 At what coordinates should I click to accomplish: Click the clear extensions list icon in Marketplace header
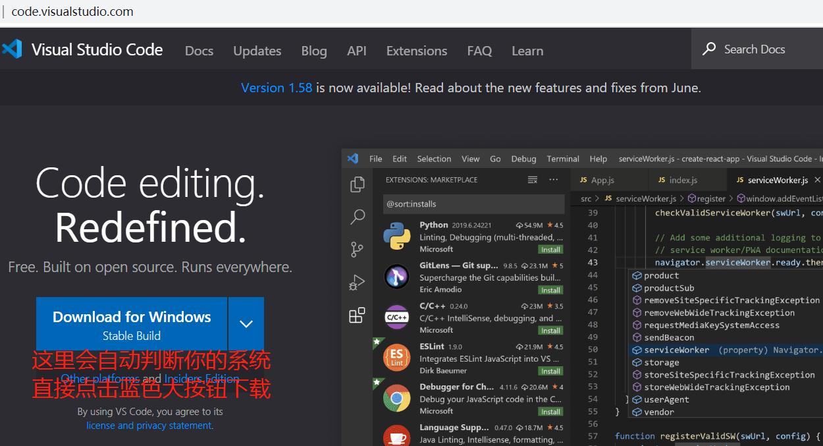click(x=533, y=180)
